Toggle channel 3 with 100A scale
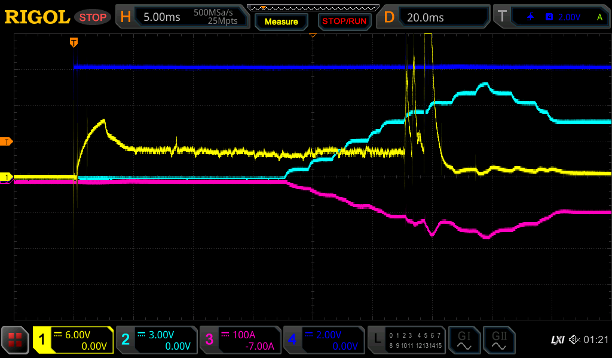 click(240, 341)
